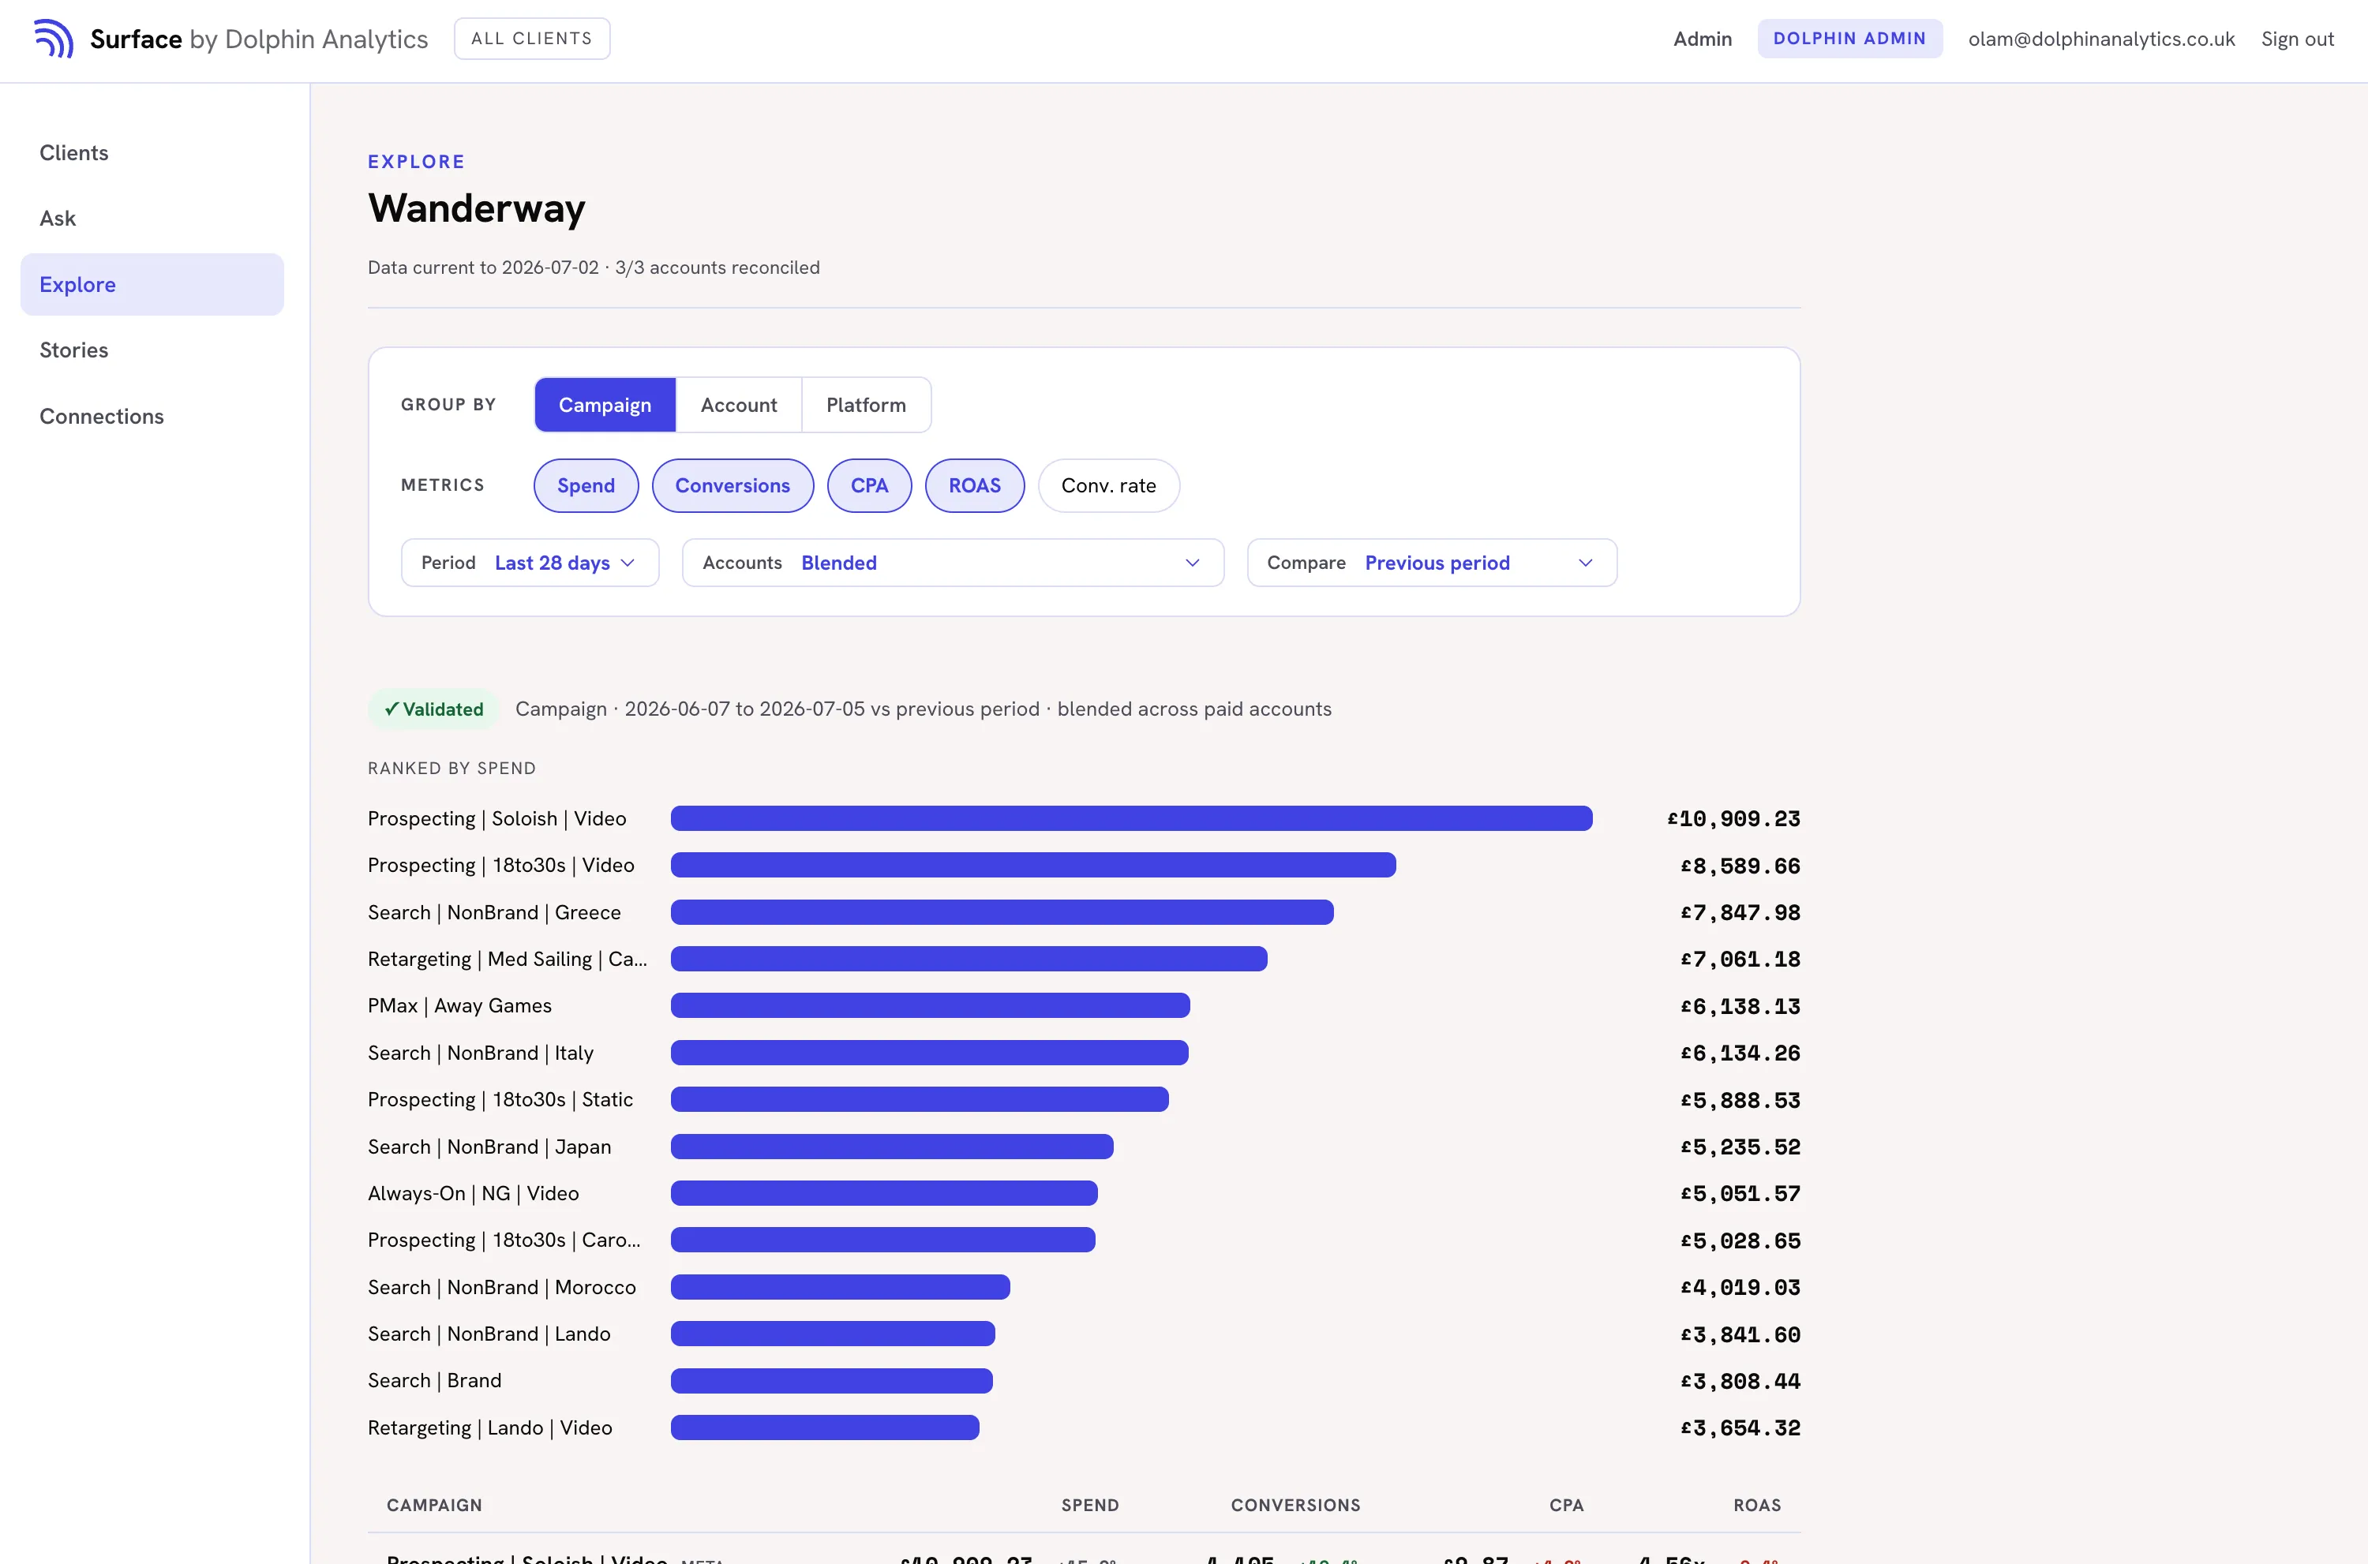This screenshot has height=1564, width=2368.
Task: Sort by the CPA column header
Action: tap(1566, 1505)
